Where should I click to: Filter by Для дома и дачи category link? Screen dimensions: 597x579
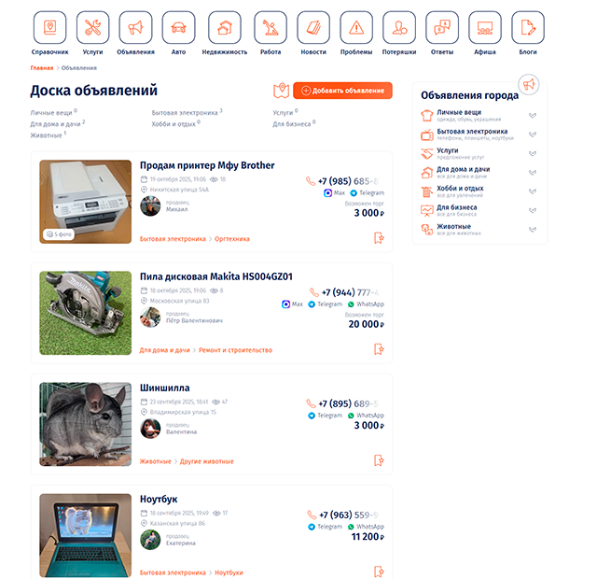point(56,124)
